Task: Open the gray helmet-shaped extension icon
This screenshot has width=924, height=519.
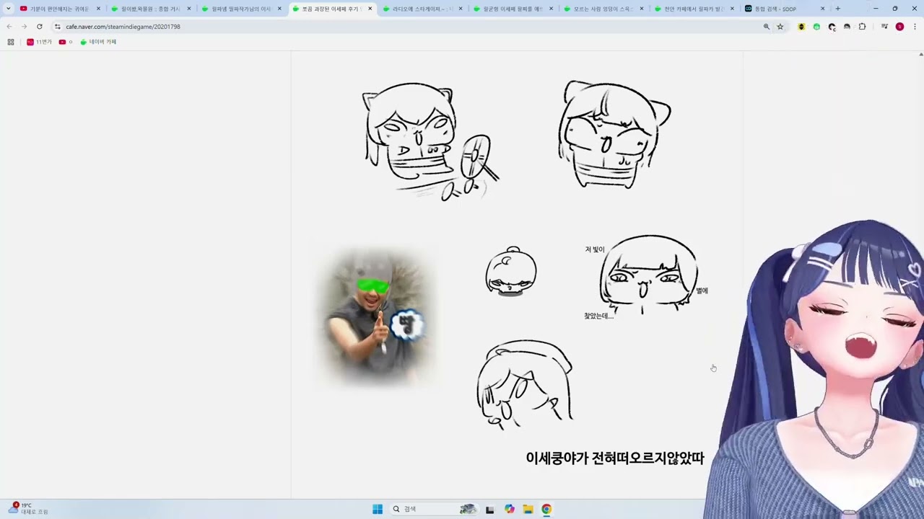Action: pos(847,27)
